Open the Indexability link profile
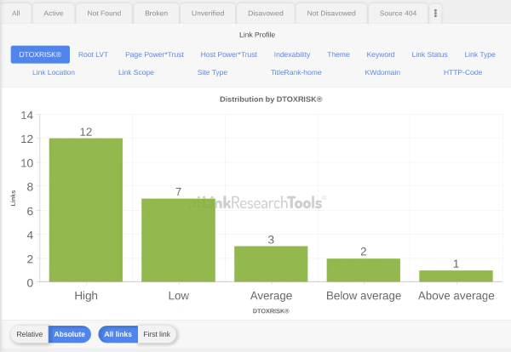The height and width of the screenshot is (352, 511). coord(292,54)
